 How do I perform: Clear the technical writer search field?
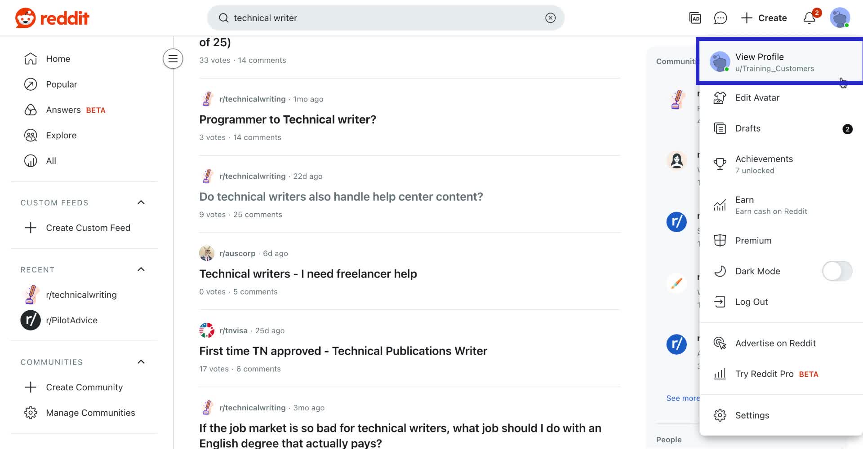pos(550,18)
